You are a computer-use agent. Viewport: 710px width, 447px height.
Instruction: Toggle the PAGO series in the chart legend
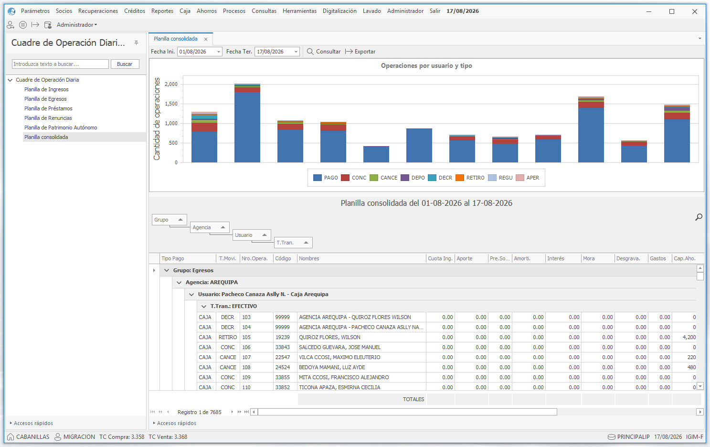tap(326, 178)
